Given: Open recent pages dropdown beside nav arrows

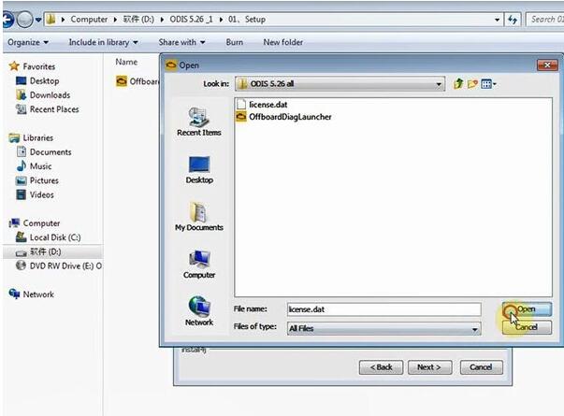Looking at the screenshot, I should click(38, 20).
